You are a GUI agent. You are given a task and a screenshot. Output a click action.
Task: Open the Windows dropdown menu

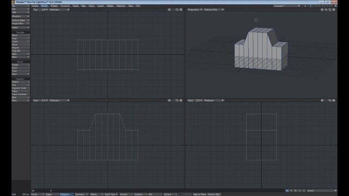[x=21, y=16]
